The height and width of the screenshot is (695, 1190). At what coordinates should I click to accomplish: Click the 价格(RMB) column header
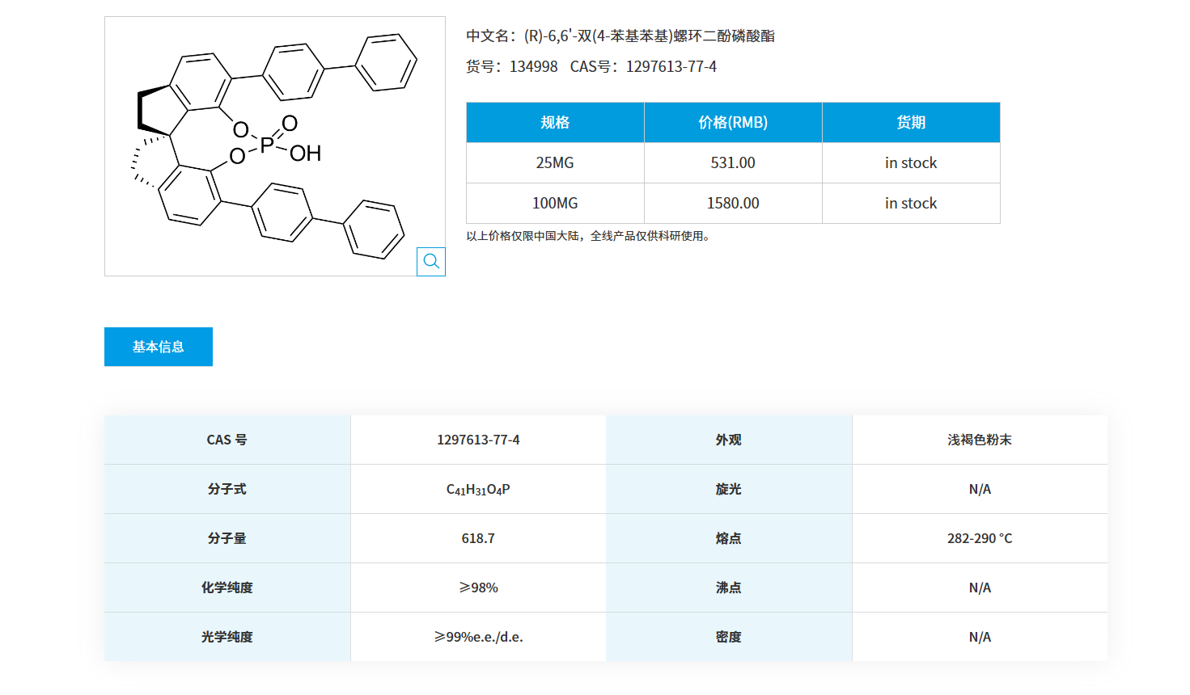[732, 122]
